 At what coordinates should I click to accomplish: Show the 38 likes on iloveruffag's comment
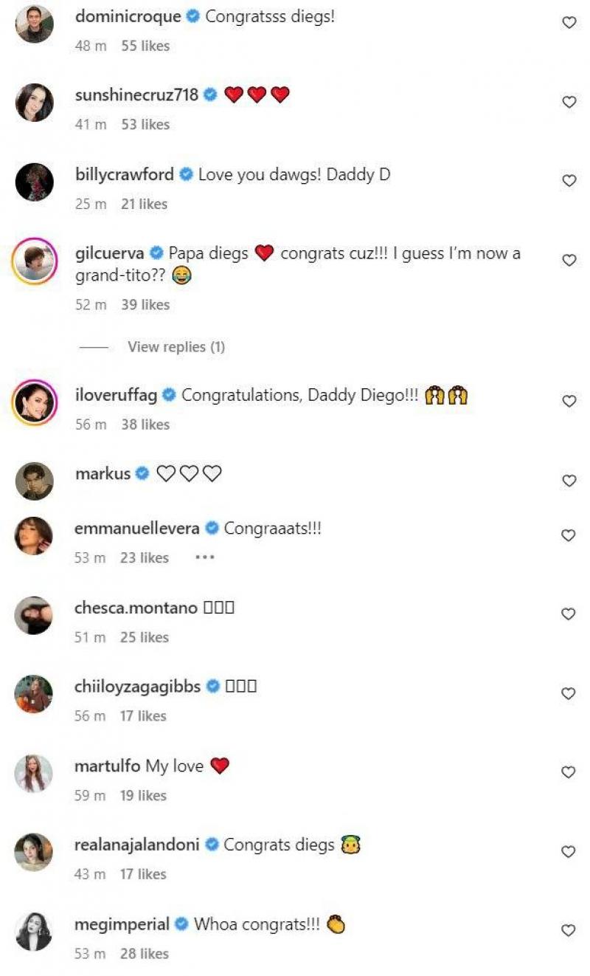[145, 425]
